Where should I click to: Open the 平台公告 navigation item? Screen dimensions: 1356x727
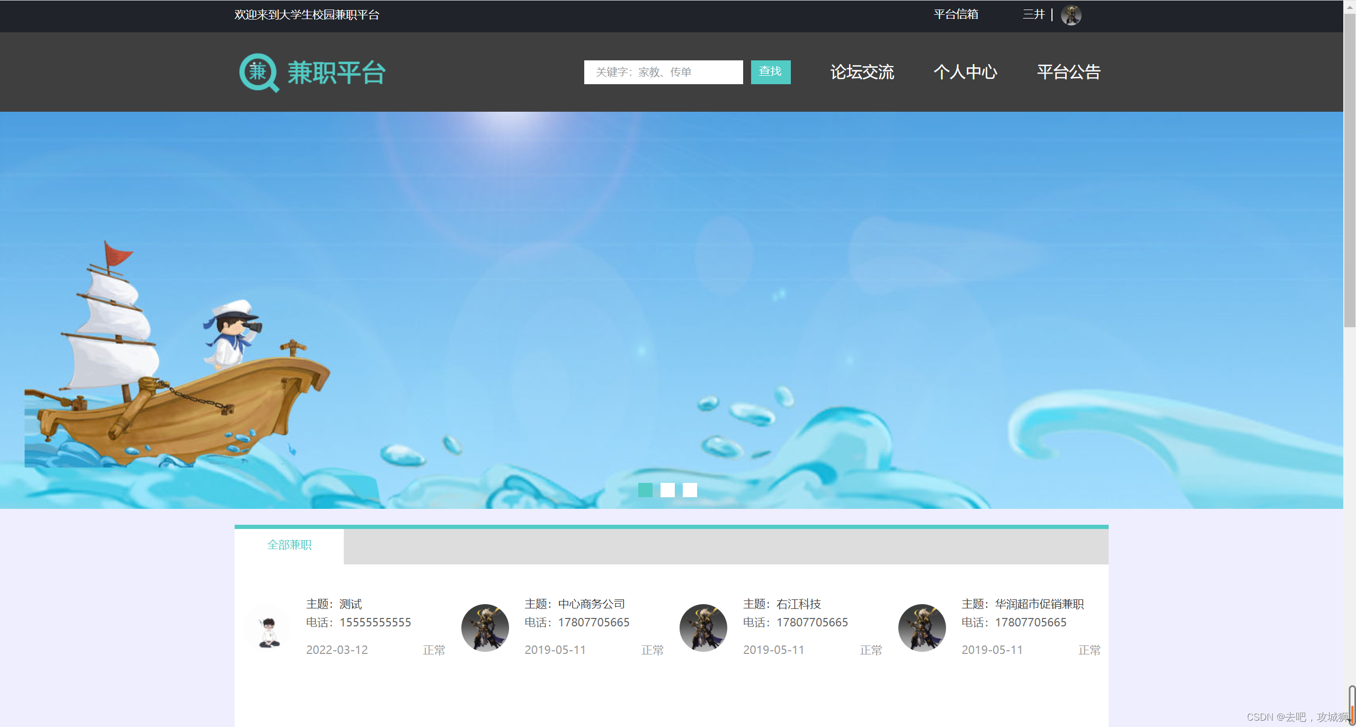[x=1068, y=72]
